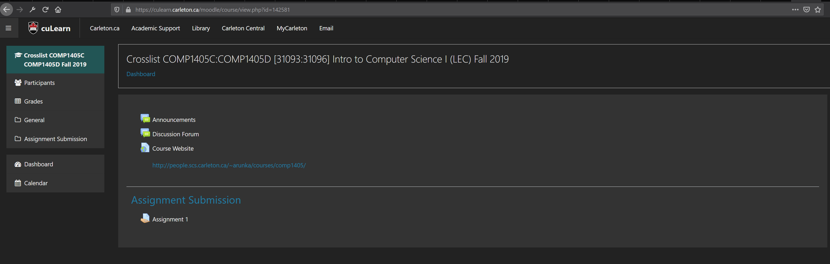
Task: Open the Assignment 1 submission link
Action: click(x=170, y=219)
